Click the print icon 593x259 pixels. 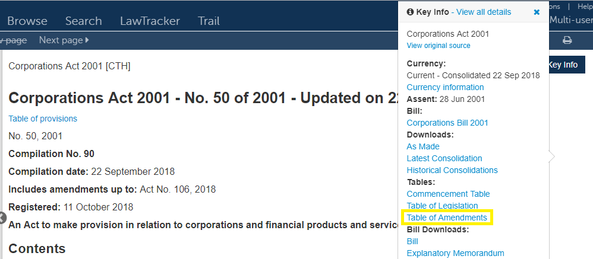tap(567, 40)
